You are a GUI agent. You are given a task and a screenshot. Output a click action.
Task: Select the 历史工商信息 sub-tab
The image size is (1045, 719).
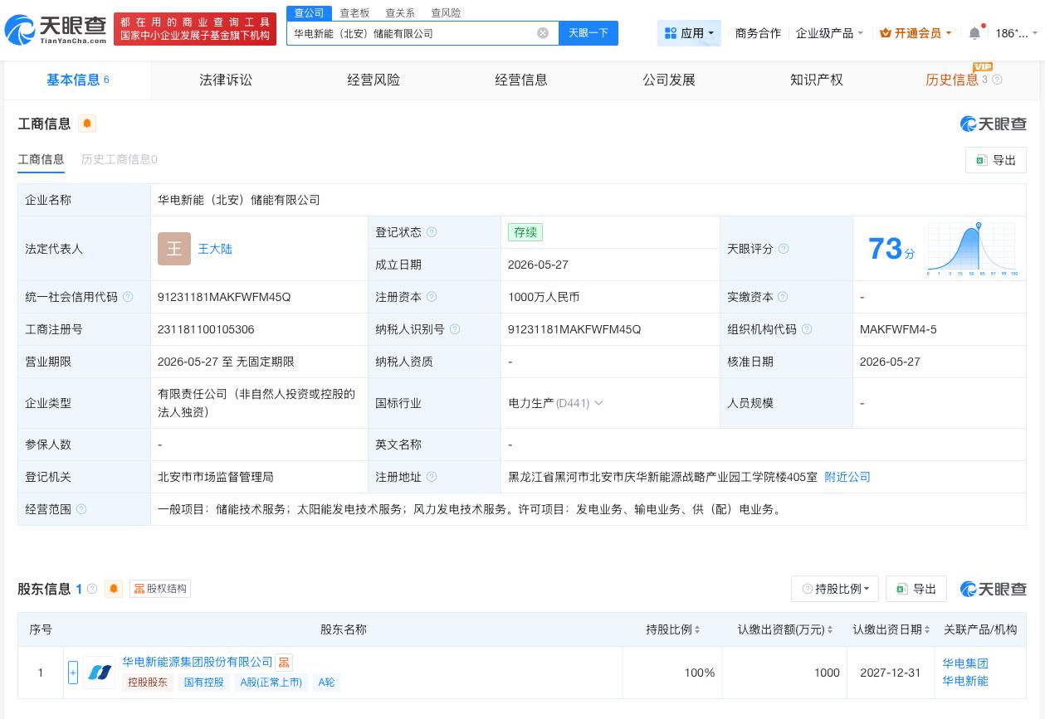(x=120, y=159)
